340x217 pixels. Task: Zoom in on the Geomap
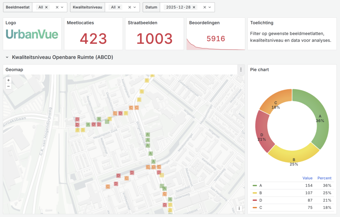(8, 80)
